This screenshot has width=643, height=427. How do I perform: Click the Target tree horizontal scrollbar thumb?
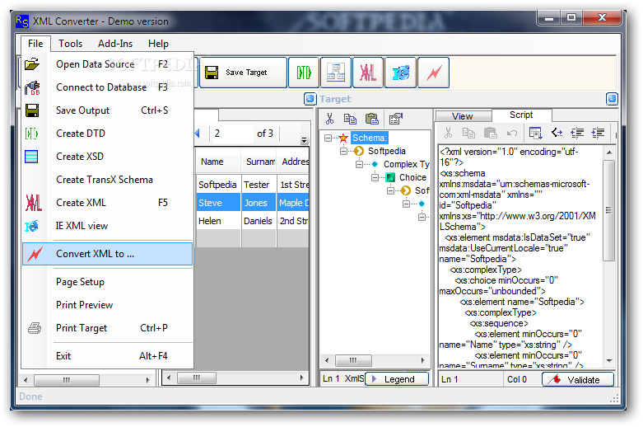click(x=353, y=360)
